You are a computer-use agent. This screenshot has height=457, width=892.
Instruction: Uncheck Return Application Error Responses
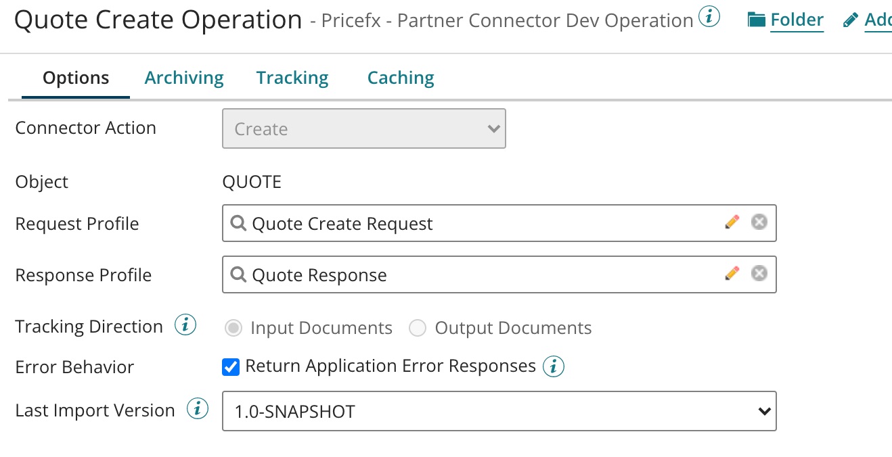(x=231, y=366)
